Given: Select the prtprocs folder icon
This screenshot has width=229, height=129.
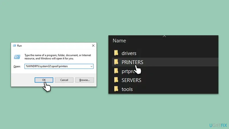Looking at the screenshot, I should tap(116, 71).
